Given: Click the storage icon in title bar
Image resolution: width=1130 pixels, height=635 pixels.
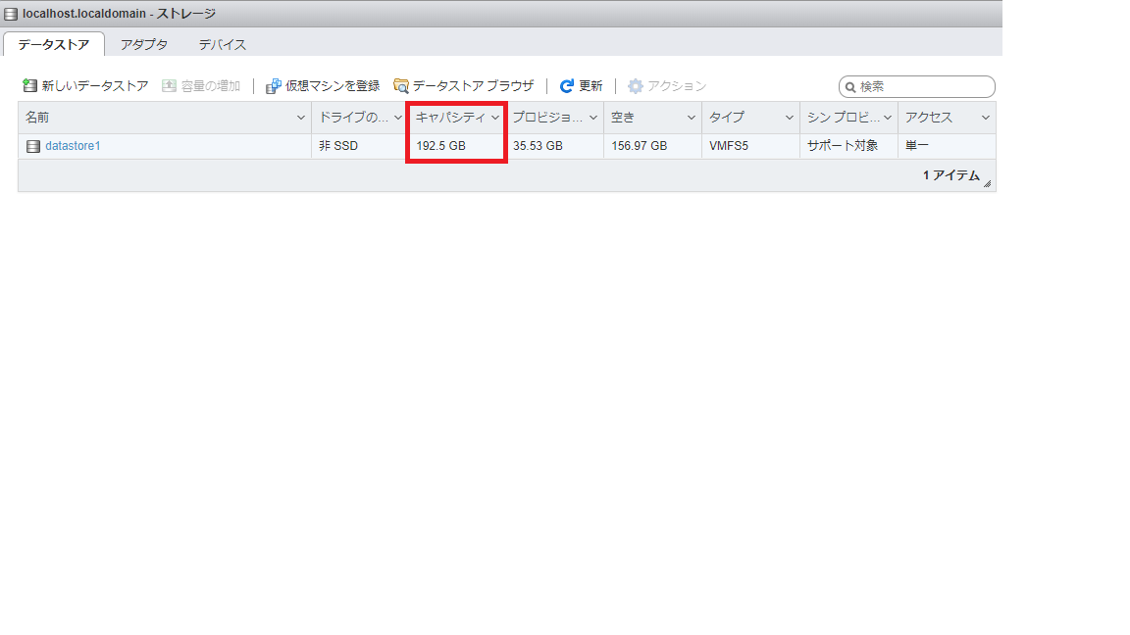Looking at the screenshot, I should coord(11,14).
